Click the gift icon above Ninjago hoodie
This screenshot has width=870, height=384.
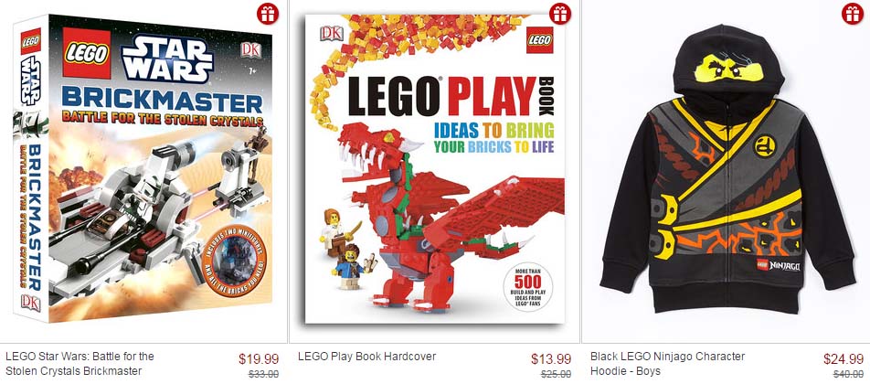[x=853, y=14]
